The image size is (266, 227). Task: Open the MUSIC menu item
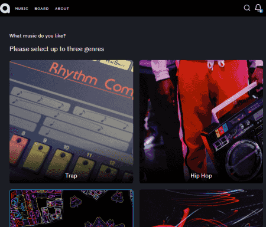(21, 9)
